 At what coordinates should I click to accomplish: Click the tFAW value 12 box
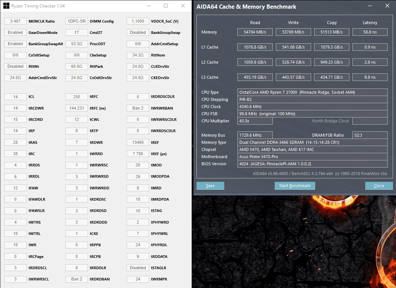pos(15,188)
